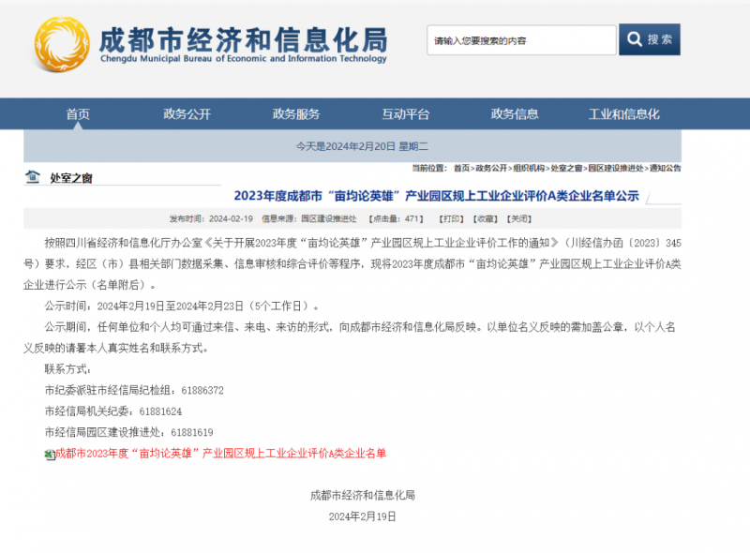Click the 【关闭】 close link
The width and height of the screenshot is (750, 553).
point(519,218)
